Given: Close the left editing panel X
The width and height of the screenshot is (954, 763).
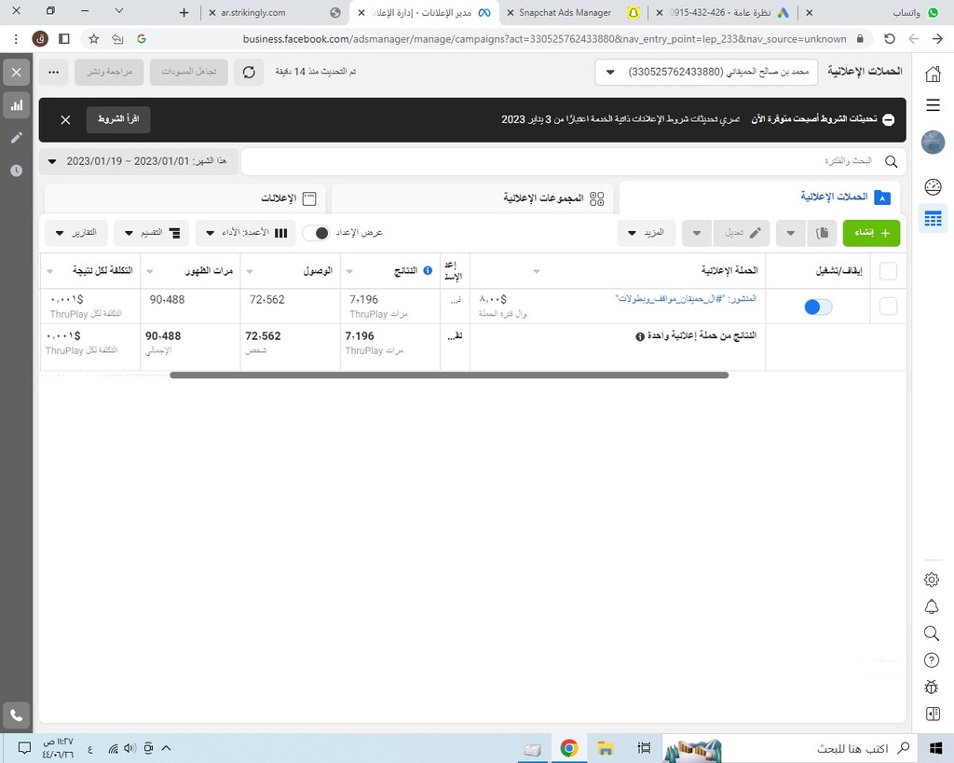Looking at the screenshot, I should coord(17,73).
